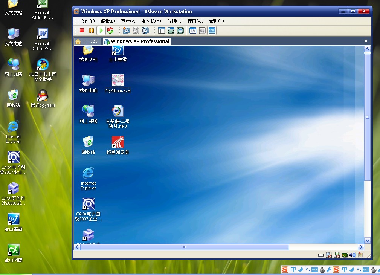The height and width of the screenshot is (275, 380).
Task: Select the 古筝曲-二泉映月.MP3 file
Action: [x=118, y=117]
